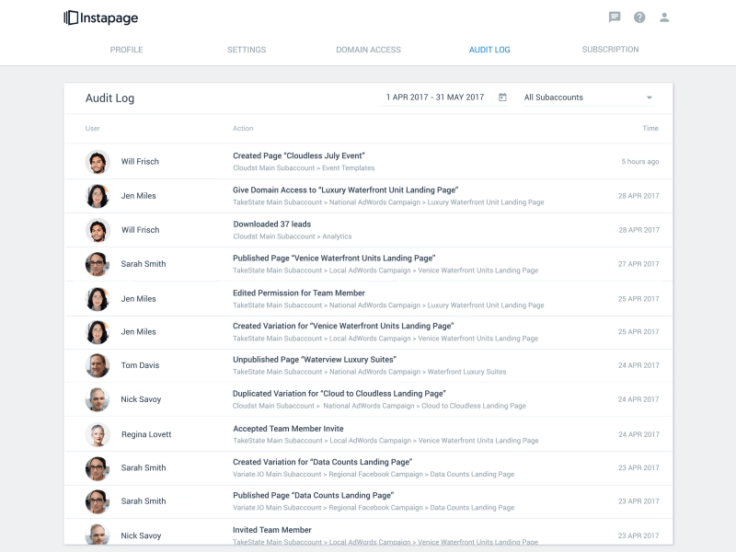Select 'Accepted Team Member Invite' action
The height and width of the screenshot is (552, 736).
pos(288,429)
